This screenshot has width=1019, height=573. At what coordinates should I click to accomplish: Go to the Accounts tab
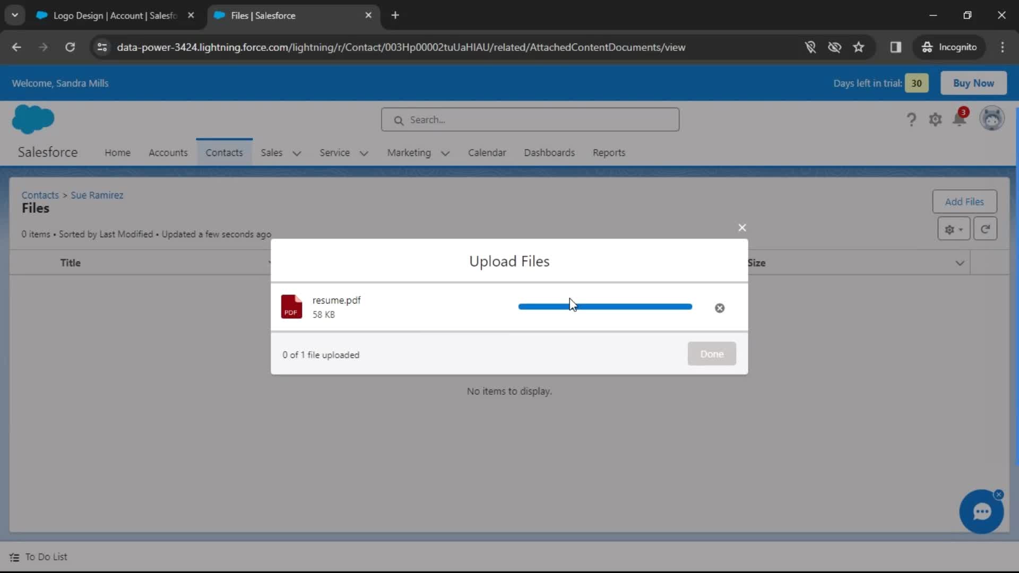point(168,153)
